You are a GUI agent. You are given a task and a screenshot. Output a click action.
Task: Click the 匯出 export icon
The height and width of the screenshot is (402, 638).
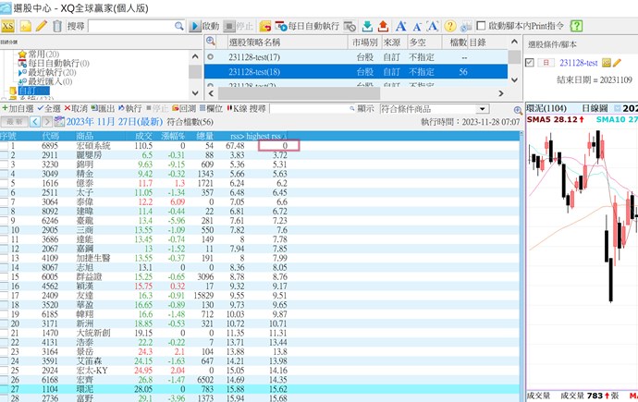pyautogui.click(x=104, y=108)
